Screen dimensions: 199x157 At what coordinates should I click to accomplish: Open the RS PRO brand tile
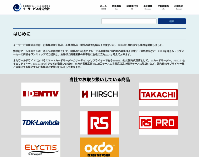click(158, 123)
